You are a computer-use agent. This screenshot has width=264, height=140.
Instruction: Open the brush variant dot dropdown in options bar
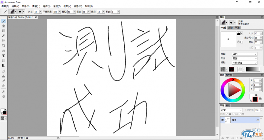point(23,12)
